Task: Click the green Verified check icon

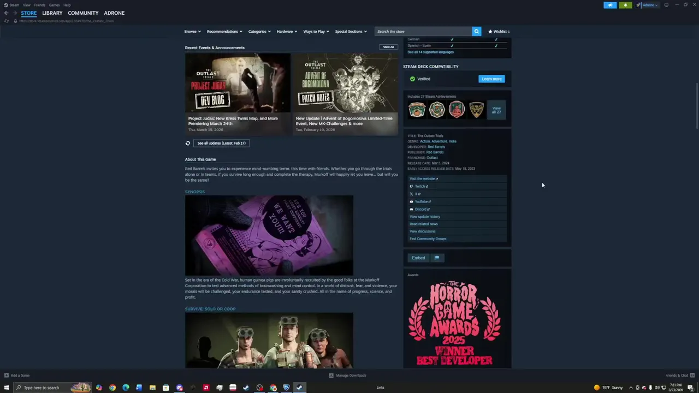Action: tap(412, 79)
